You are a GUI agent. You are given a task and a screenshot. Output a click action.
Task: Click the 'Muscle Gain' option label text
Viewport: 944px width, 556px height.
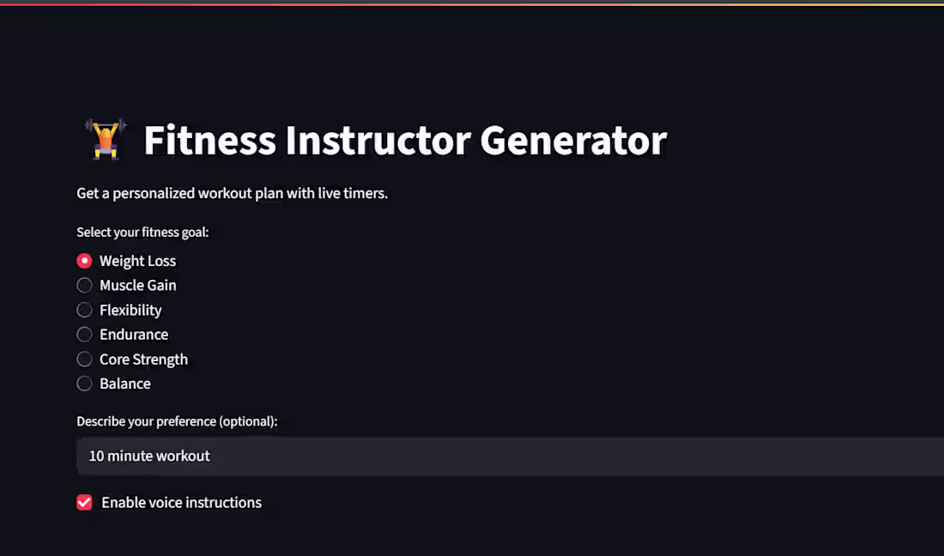tap(138, 285)
